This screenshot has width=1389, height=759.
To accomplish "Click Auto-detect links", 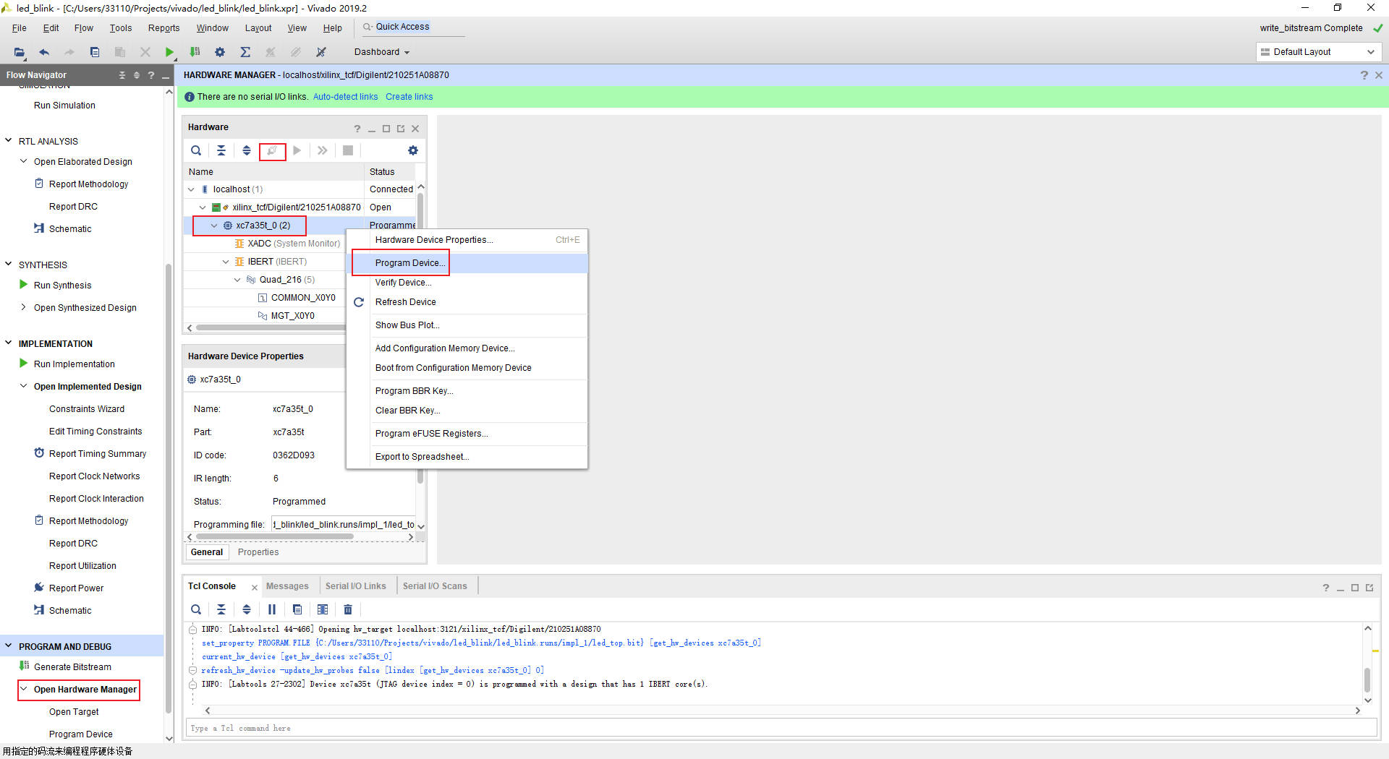I will coord(345,97).
